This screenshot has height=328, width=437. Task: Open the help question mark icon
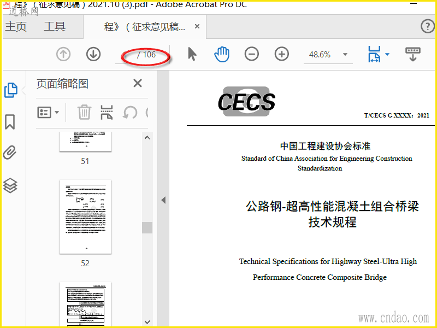[x=428, y=26]
